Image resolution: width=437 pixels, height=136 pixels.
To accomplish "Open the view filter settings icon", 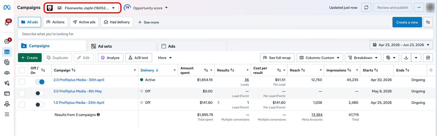I will [428, 22].
